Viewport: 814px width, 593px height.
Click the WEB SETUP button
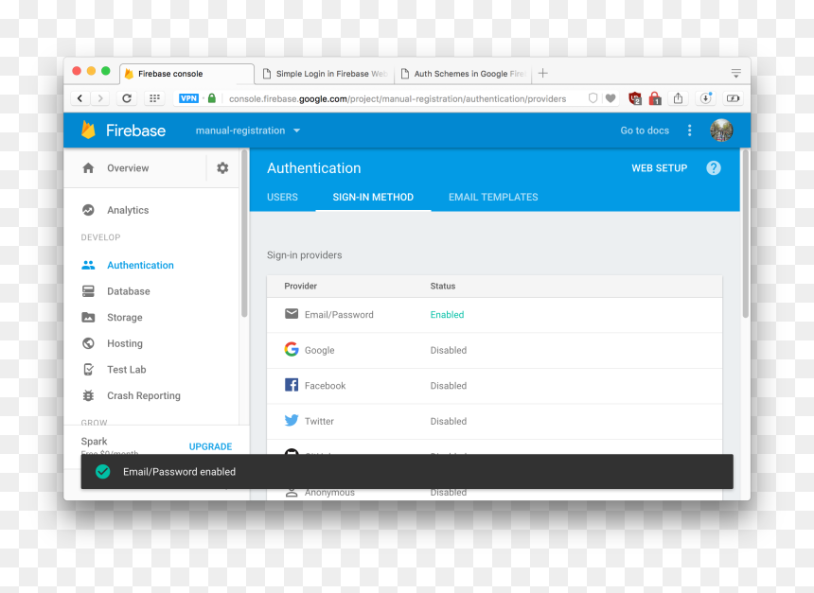[x=660, y=168]
